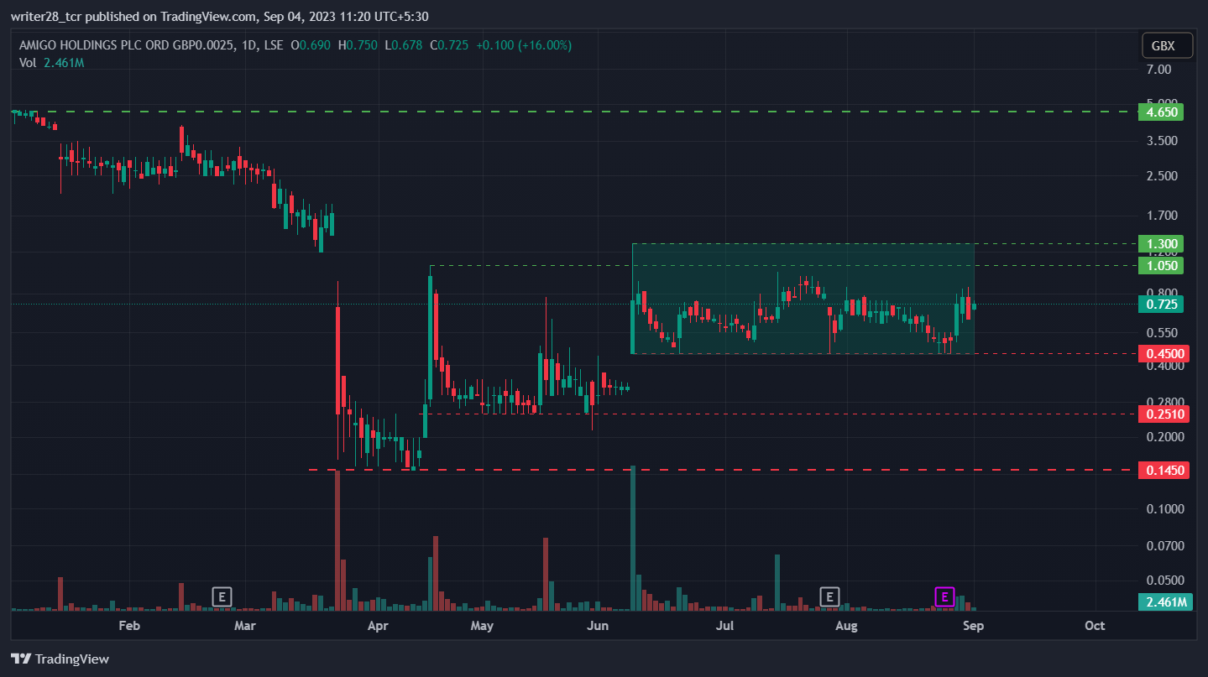Click the May date axis label

481,626
